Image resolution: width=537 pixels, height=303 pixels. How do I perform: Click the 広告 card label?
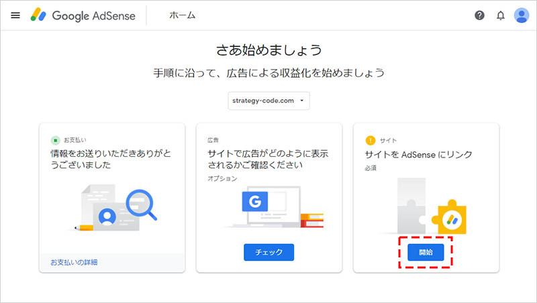pyautogui.click(x=213, y=140)
